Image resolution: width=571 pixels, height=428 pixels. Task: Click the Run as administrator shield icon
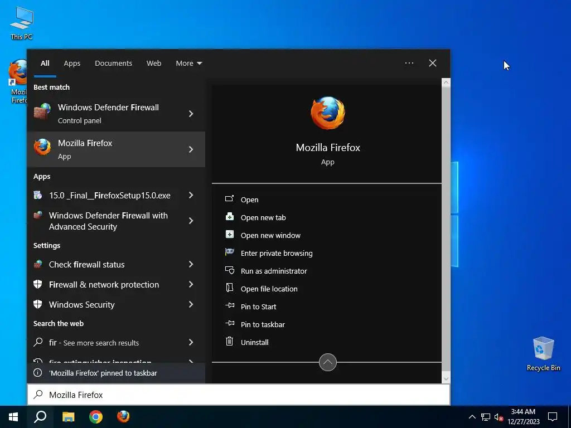point(229,270)
